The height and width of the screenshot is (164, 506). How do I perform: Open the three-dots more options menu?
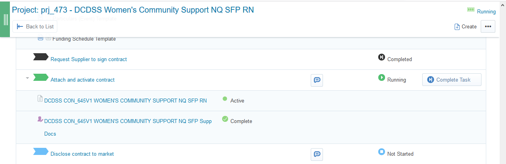[488, 26]
